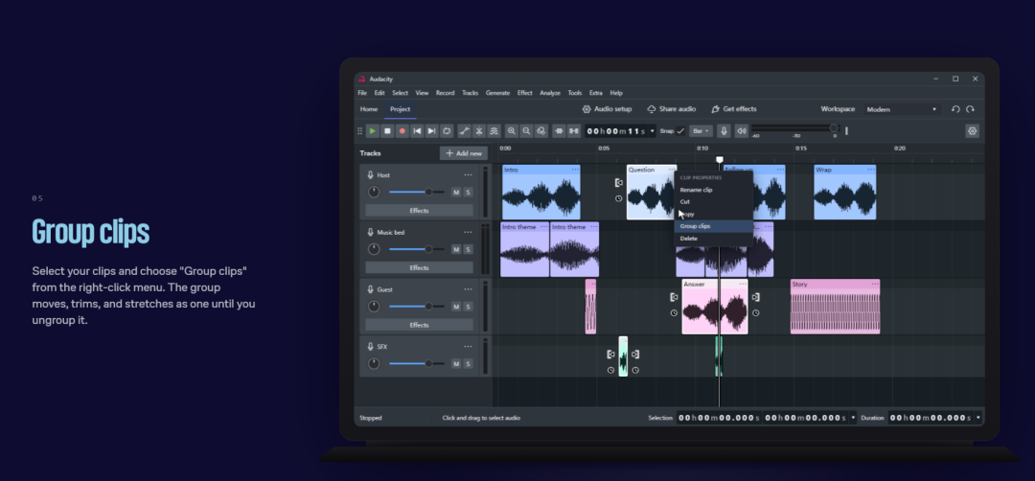Image resolution: width=1035 pixels, height=481 pixels.
Task: Click the speaker playback meter icon
Action: (742, 131)
